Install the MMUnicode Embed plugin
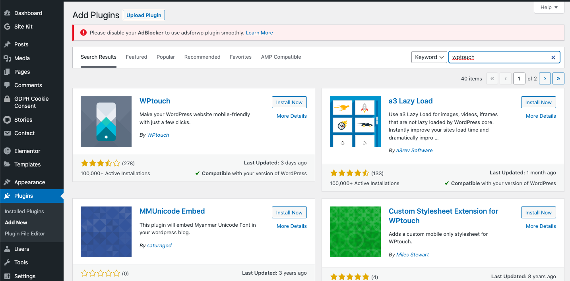Screen dimensions: 570x281 coord(289,212)
